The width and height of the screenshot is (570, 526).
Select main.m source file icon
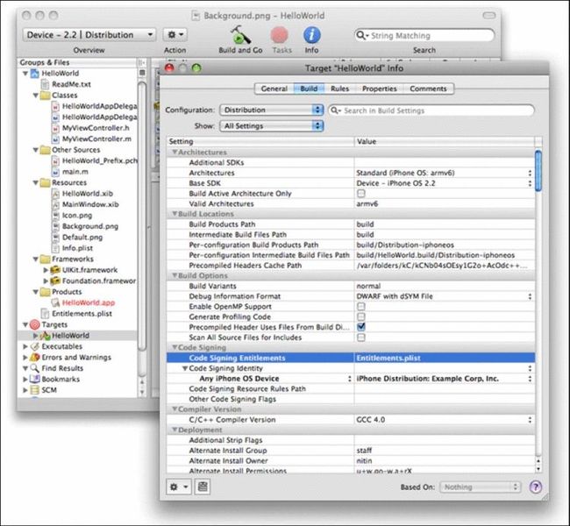[55, 172]
